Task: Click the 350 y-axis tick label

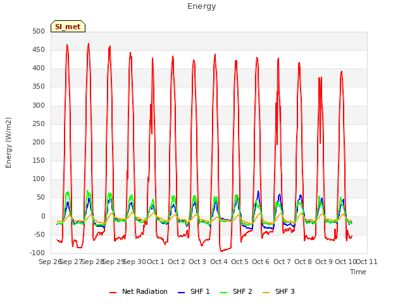Action: coord(39,87)
